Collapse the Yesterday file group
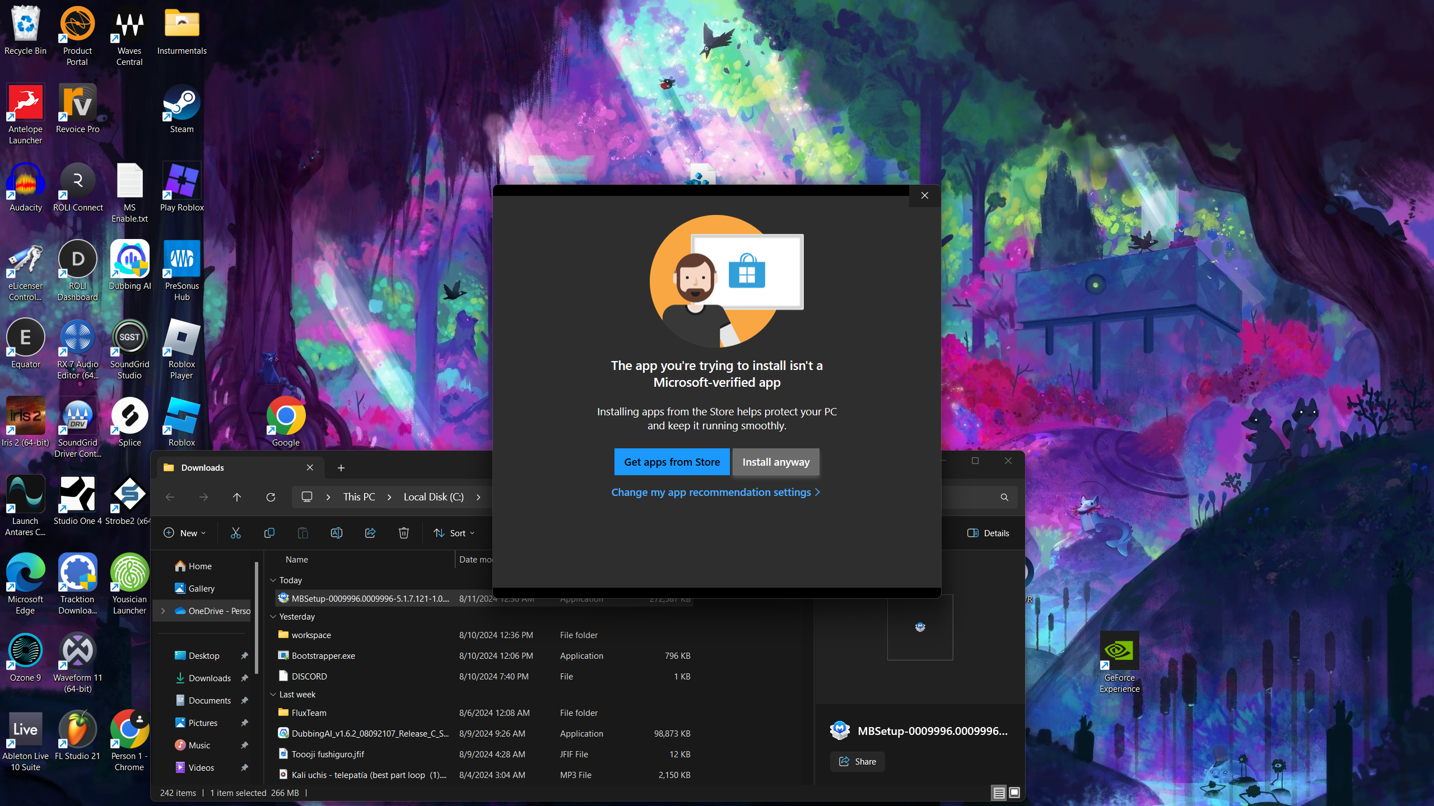Viewport: 1434px width, 806px height. 273,617
